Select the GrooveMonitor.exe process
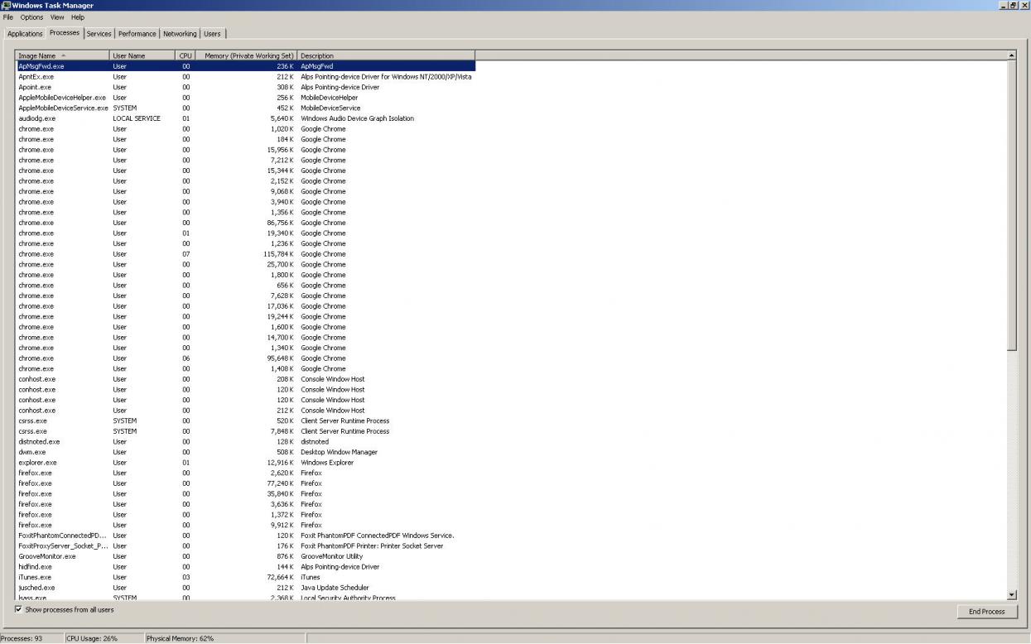Screen dimensions: 1031x644 (x=245, y=556)
